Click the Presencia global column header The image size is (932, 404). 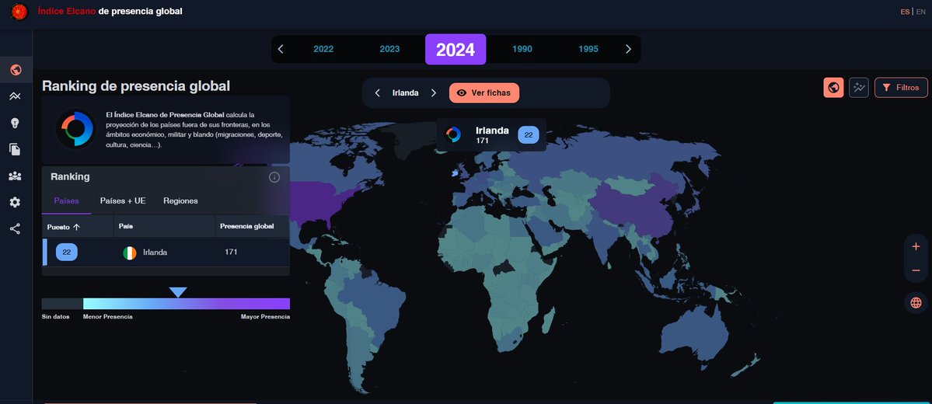tap(246, 226)
